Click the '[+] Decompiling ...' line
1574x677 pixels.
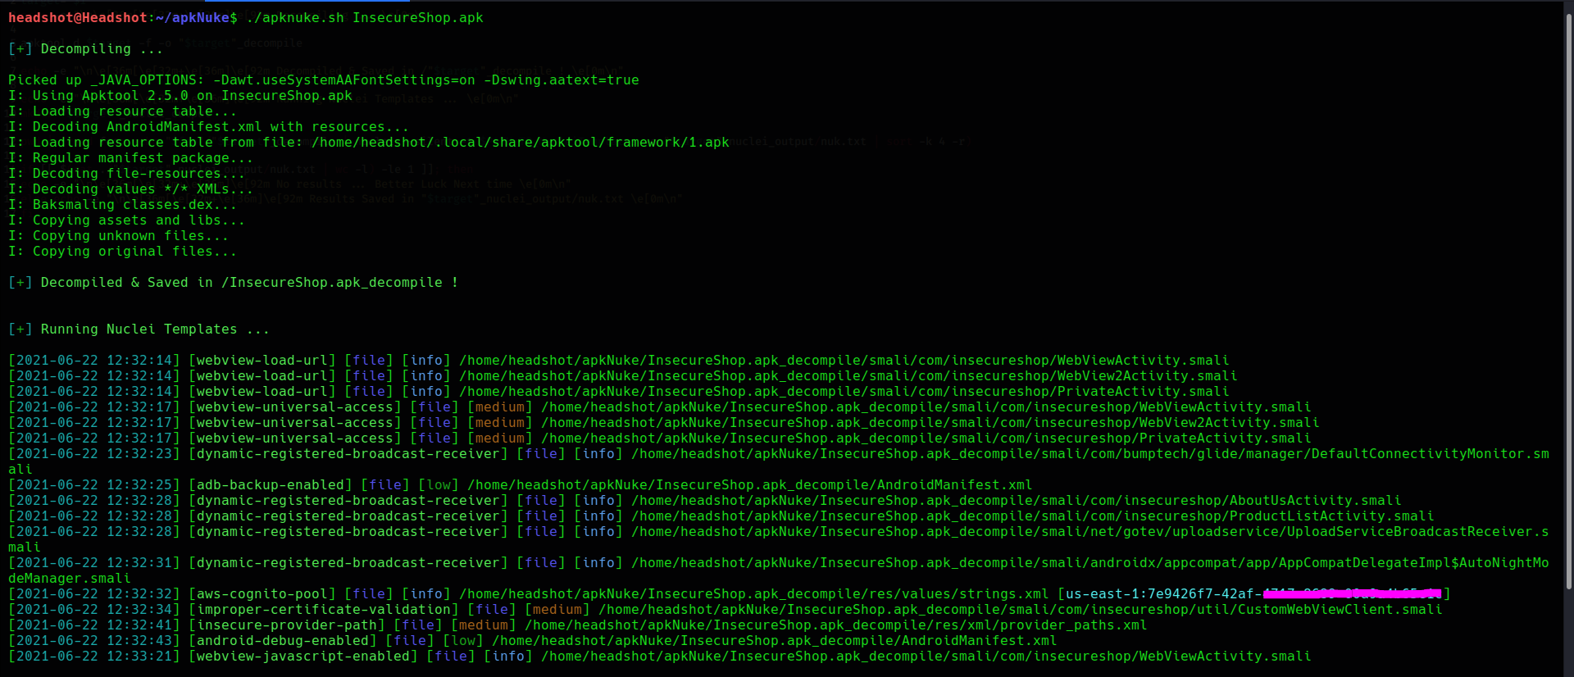coord(85,49)
